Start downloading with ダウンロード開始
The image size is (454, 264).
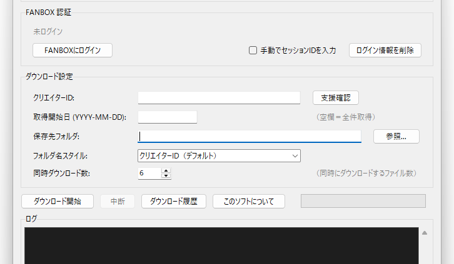pyautogui.click(x=58, y=201)
